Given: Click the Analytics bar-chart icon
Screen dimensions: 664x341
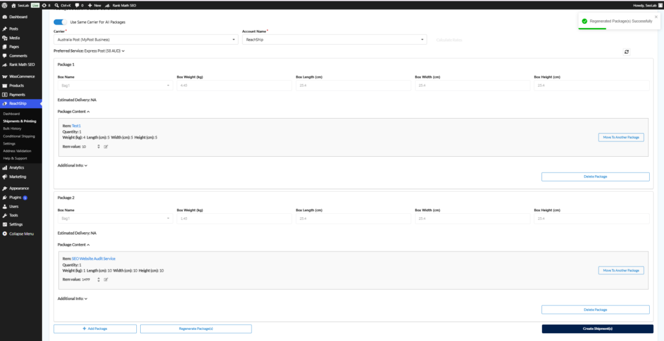Looking at the screenshot, I should (x=5, y=168).
